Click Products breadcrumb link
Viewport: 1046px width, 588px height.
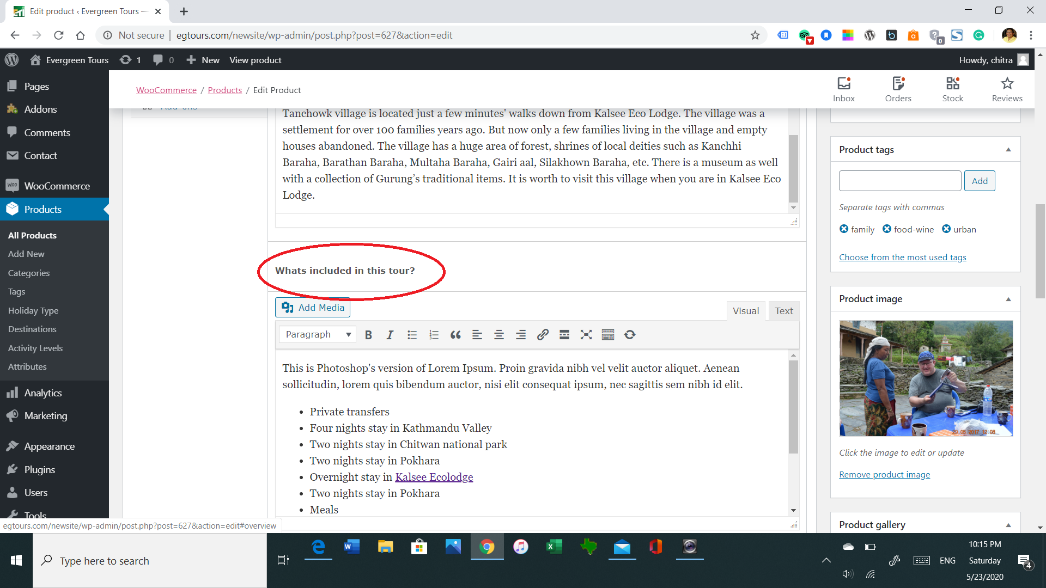coord(225,90)
